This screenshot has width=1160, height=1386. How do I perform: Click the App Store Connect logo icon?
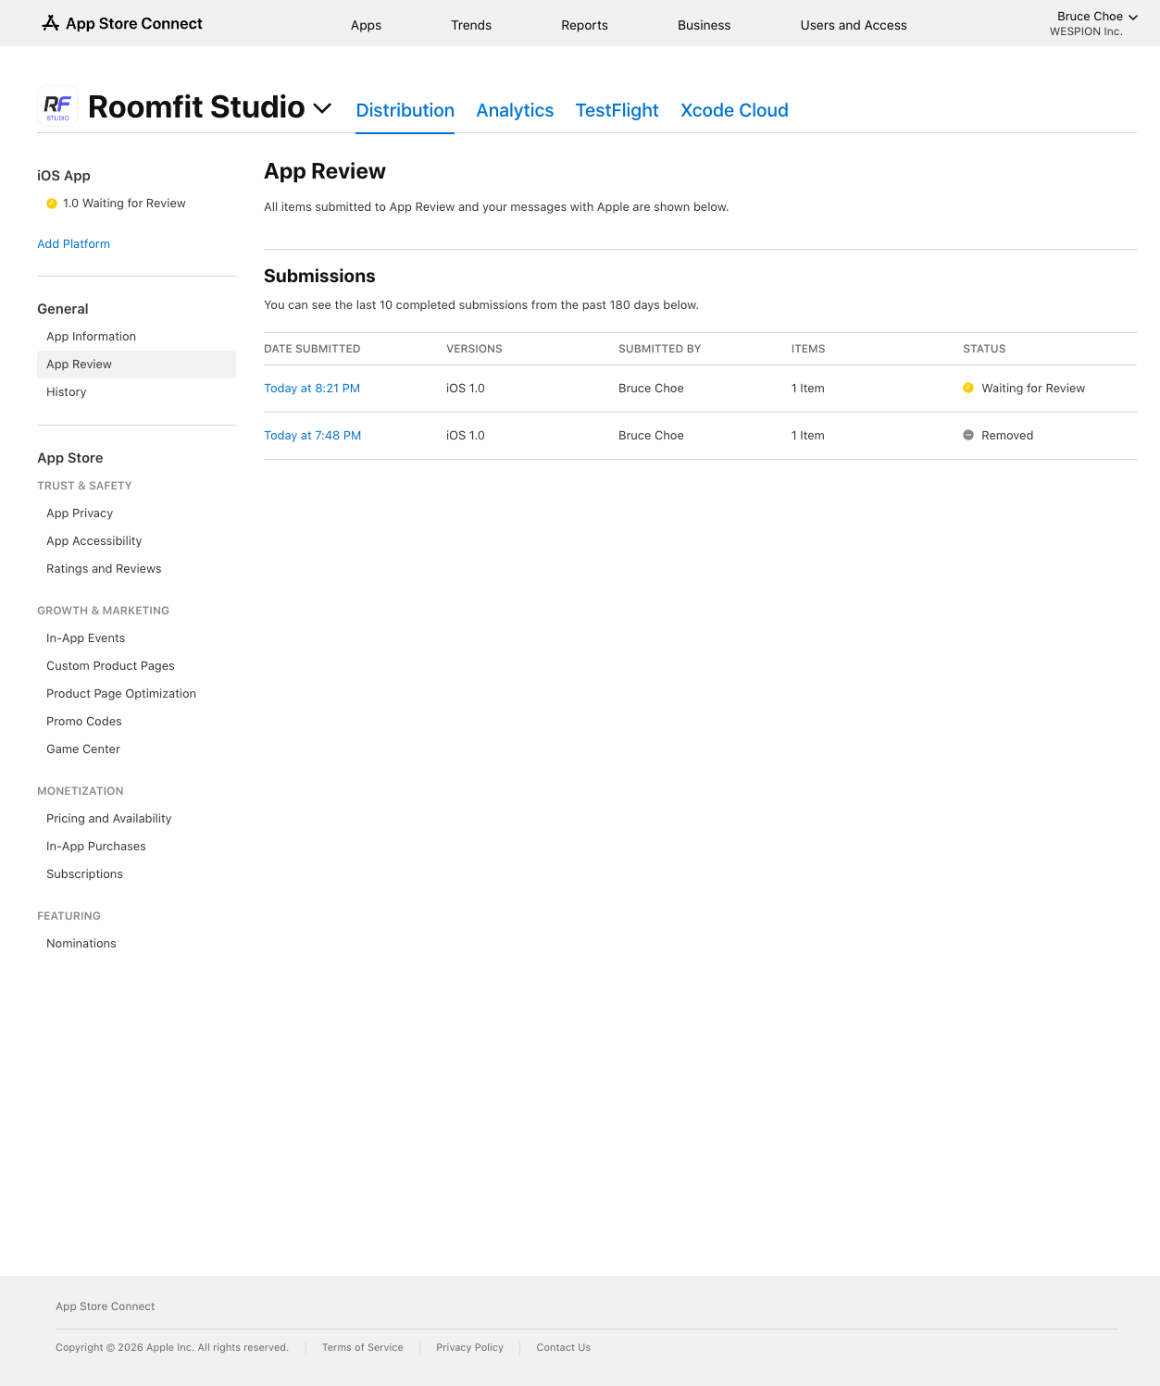[51, 23]
